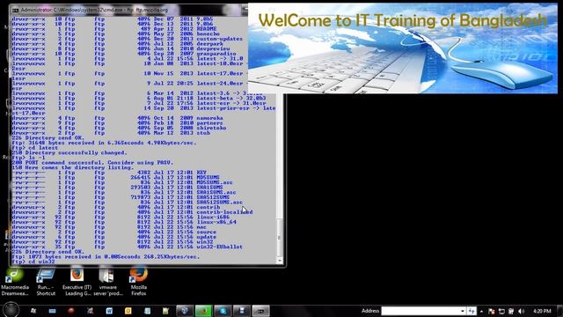Click the 'README' file entry
Viewport: 563px width, 317px height.
tap(207, 29)
